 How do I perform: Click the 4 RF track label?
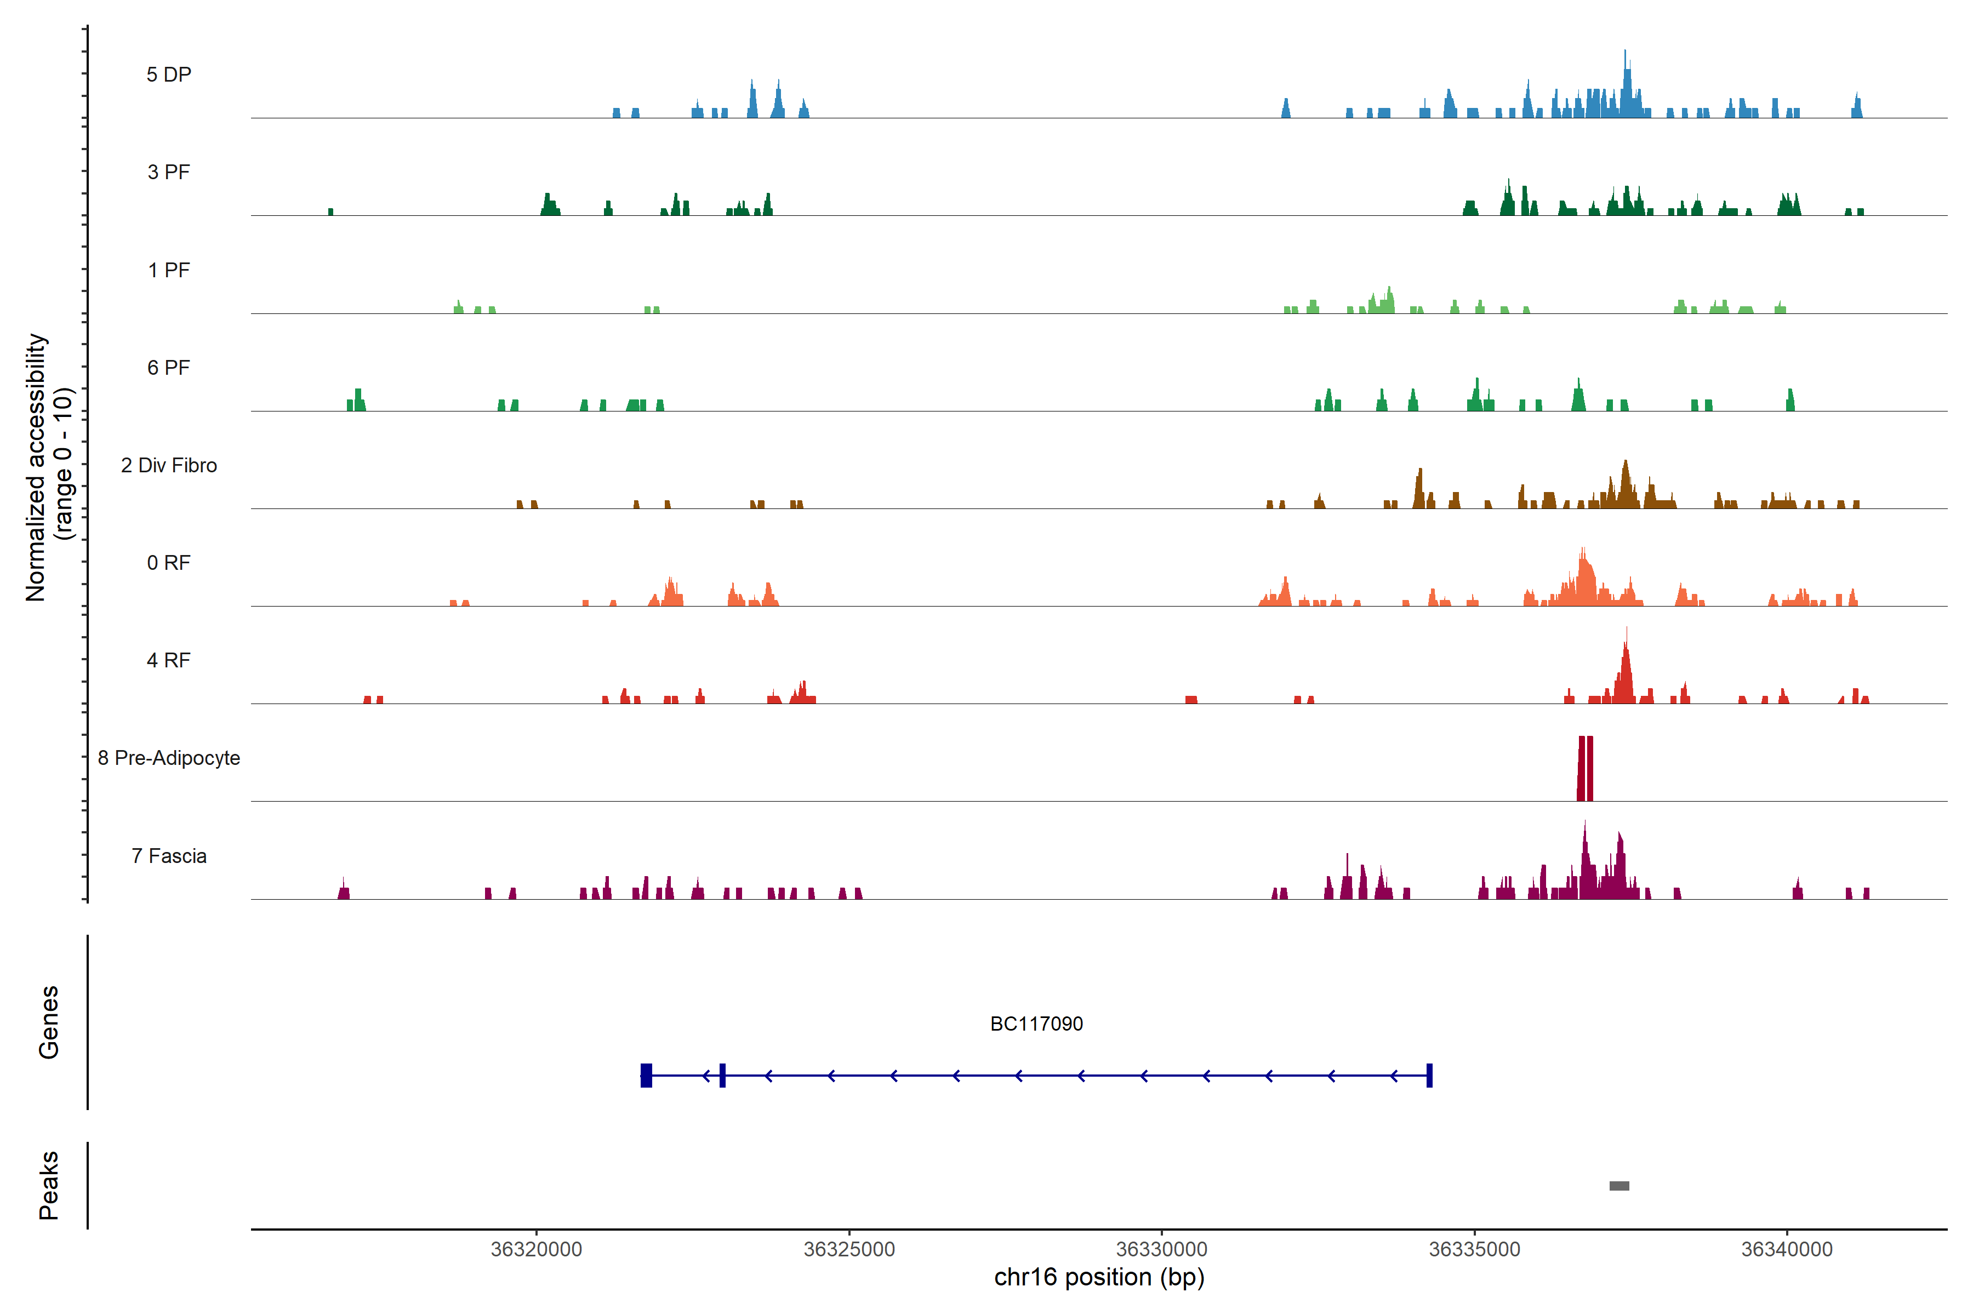pyautogui.click(x=169, y=660)
